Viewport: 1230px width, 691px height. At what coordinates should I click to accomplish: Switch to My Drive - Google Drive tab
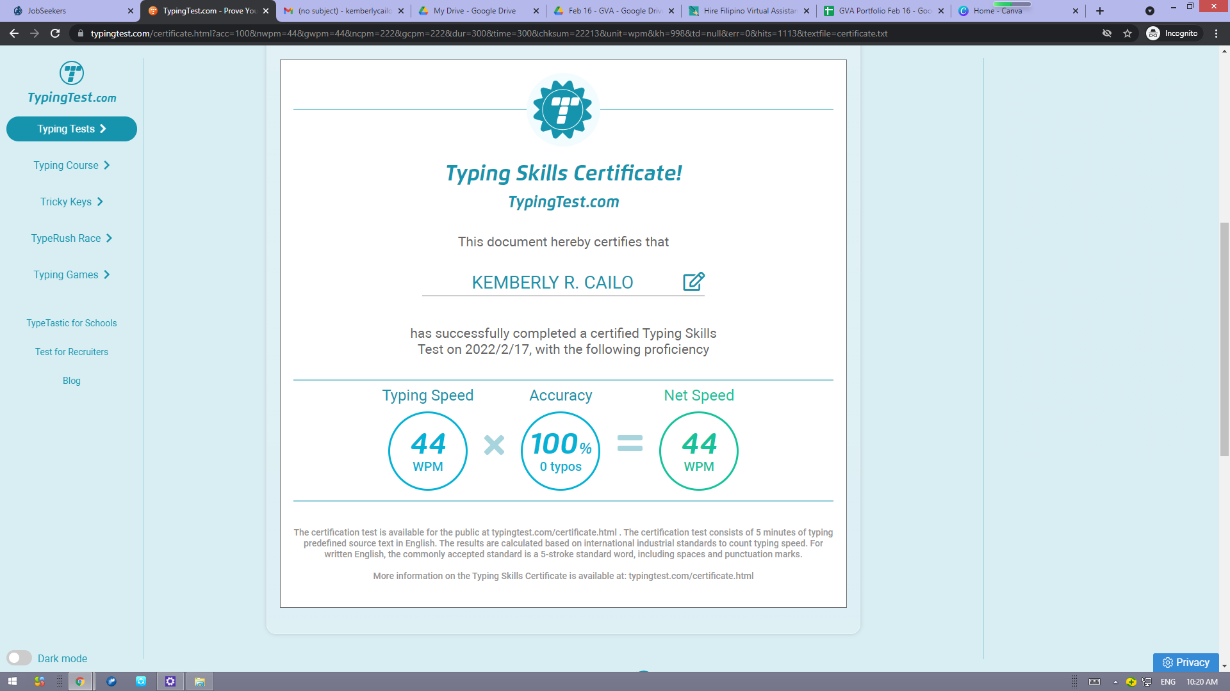(x=474, y=11)
